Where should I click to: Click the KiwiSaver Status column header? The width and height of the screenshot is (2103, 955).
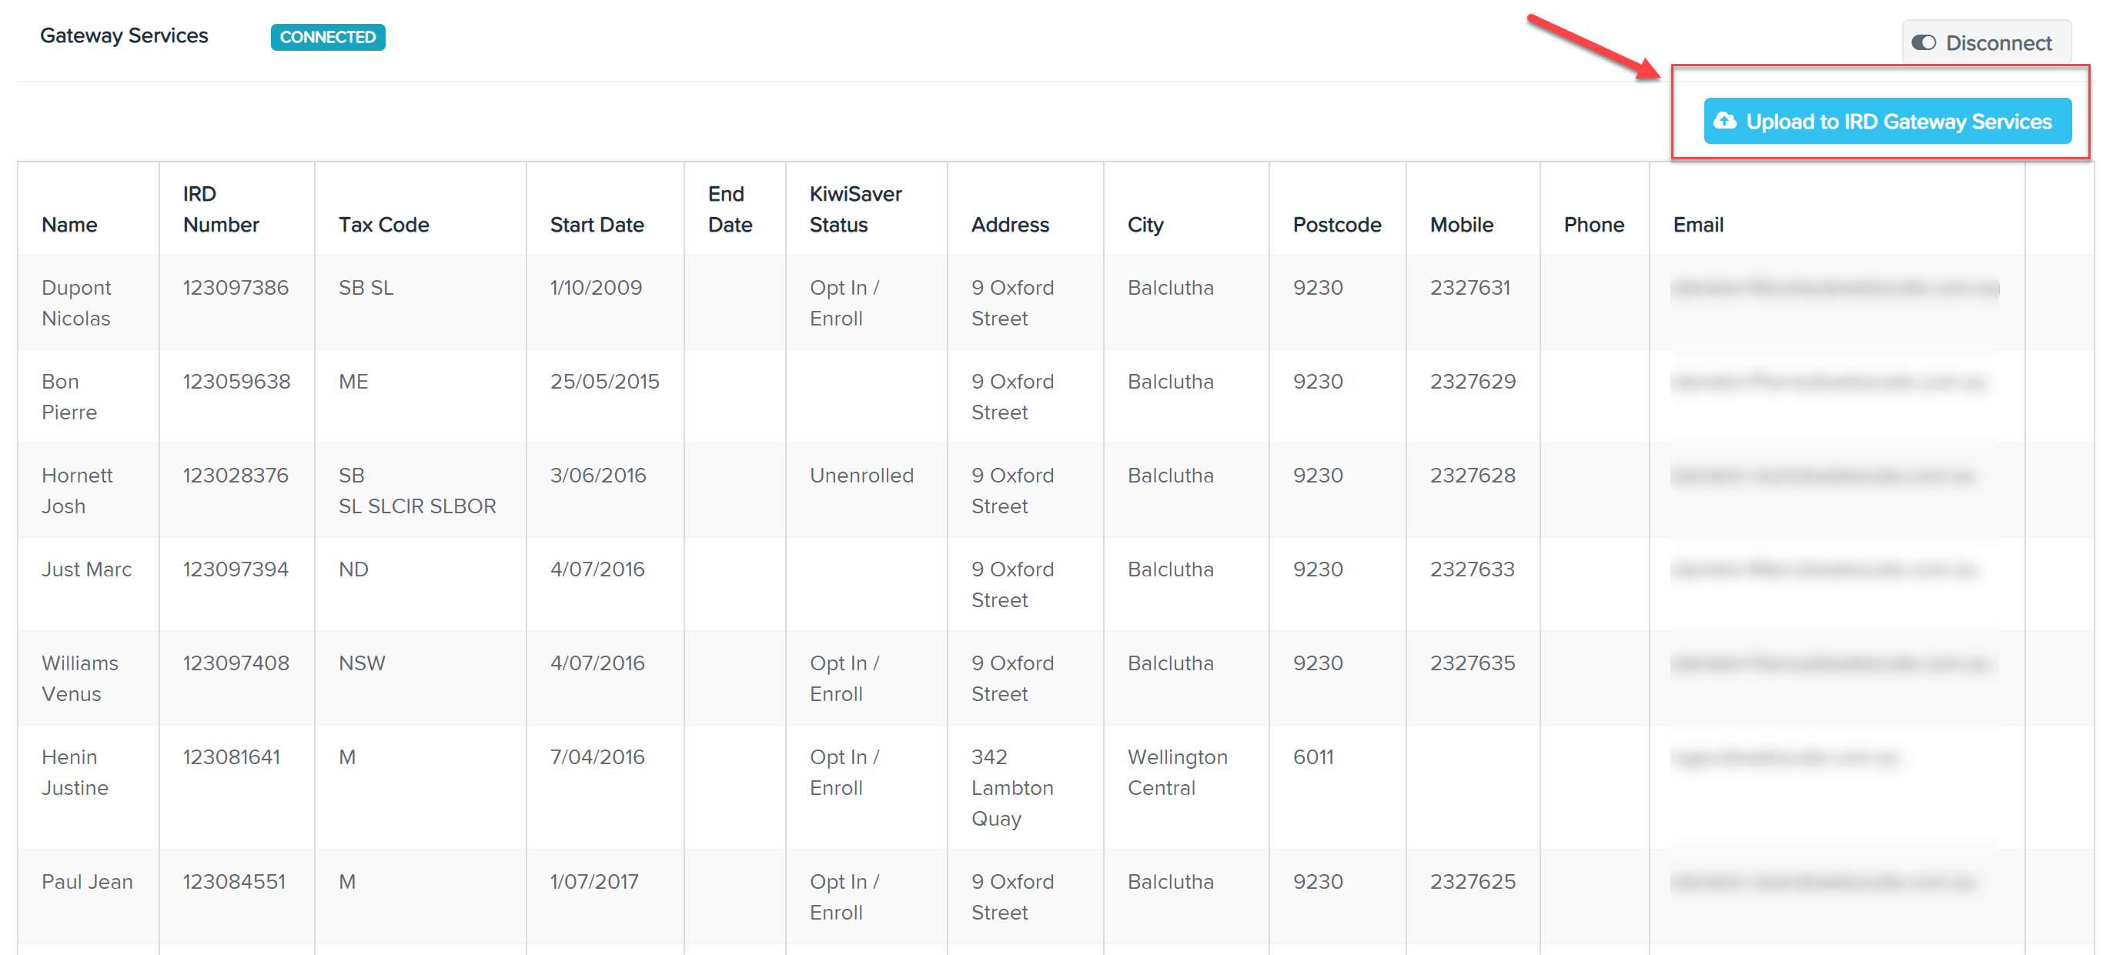[855, 209]
